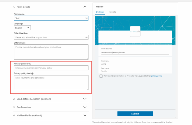Switch to the Mobile preview tab
The height and width of the screenshot is (125, 192).
click(113, 12)
